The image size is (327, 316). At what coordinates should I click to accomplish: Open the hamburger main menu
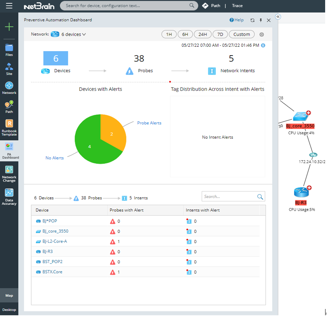click(x=9, y=6)
